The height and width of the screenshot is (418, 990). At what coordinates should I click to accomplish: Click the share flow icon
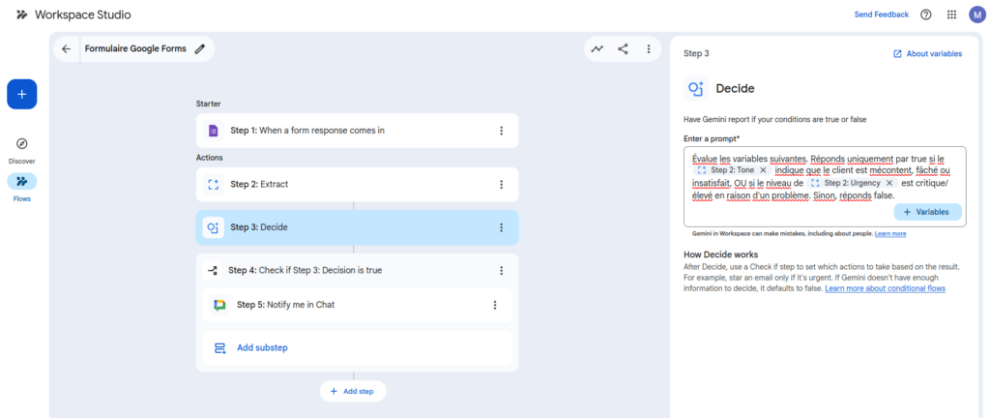click(623, 49)
